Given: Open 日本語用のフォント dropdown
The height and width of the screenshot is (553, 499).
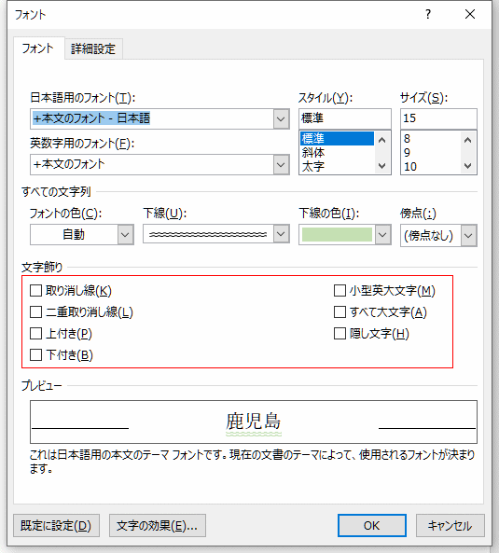Looking at the screenshot, I should click(x=281, y=118).
